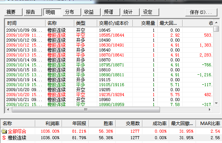This screenshot has height=143, width=222.
Task: Sort by the 类型 column header
Action: click(85, 23)
